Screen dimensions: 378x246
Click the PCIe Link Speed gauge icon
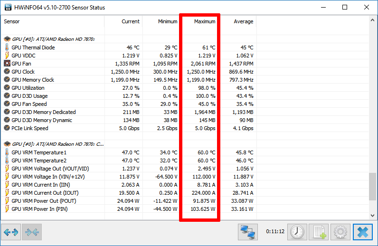tap(7, 128)
